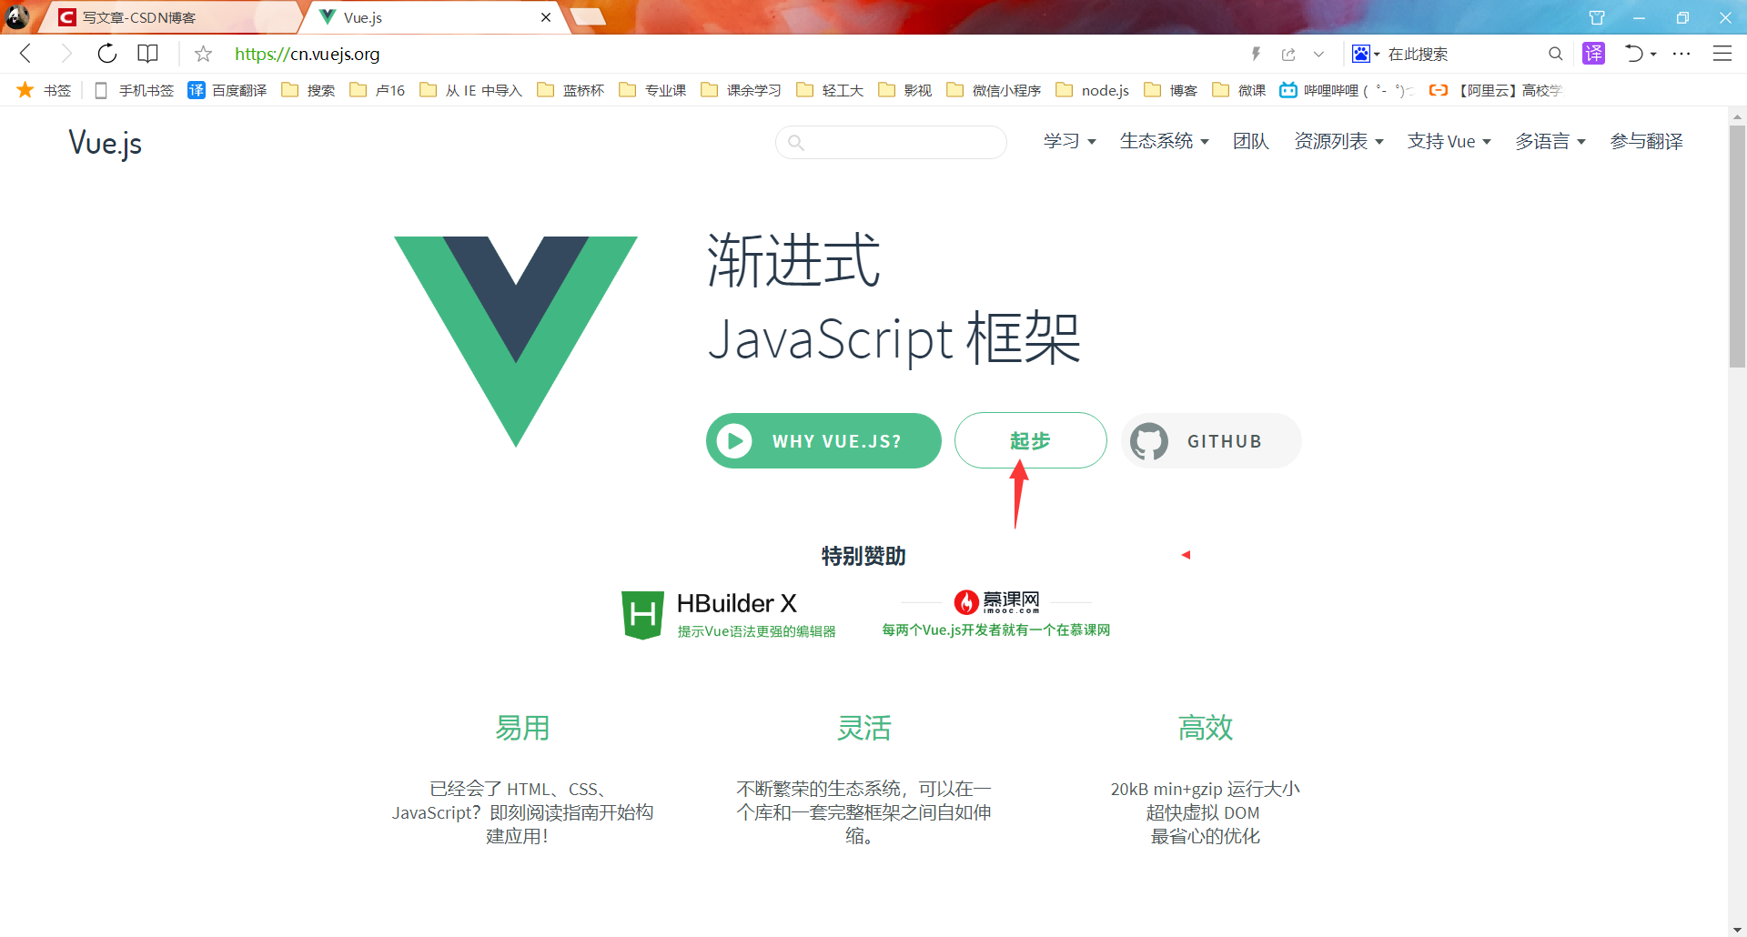Click the browser avatar icon at top-left
Screen dimensions: 1747x937
pyautogui.click(x=17, y=16)
